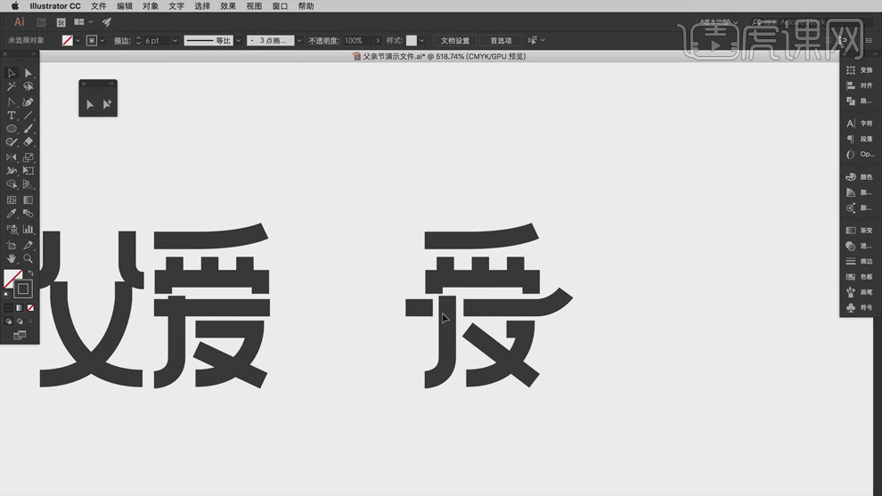The width and height of the screenshot is (882, 496).
Task: Select the Blend tool
Action: [x=29, y=214]
